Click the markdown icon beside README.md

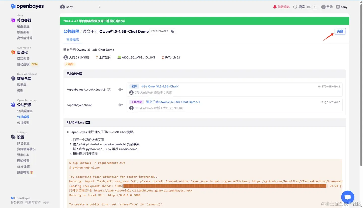point(88,122)
